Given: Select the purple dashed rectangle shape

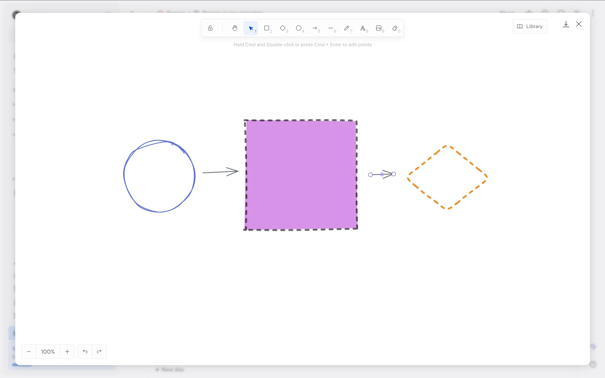Looking at the screenshot, I should coord(301,175).
